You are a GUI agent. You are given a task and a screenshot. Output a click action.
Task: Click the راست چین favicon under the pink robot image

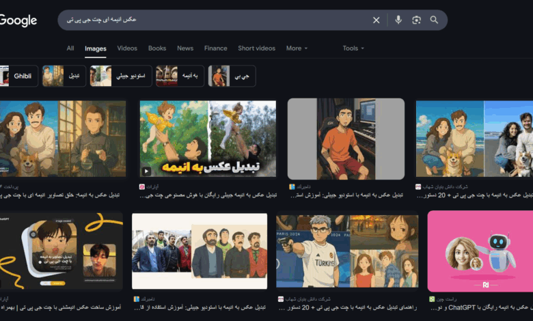(432, 299)
